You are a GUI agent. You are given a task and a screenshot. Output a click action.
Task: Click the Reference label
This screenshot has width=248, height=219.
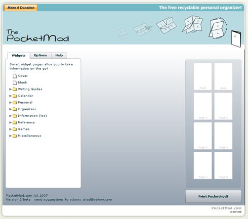click(x=26, y=122)
